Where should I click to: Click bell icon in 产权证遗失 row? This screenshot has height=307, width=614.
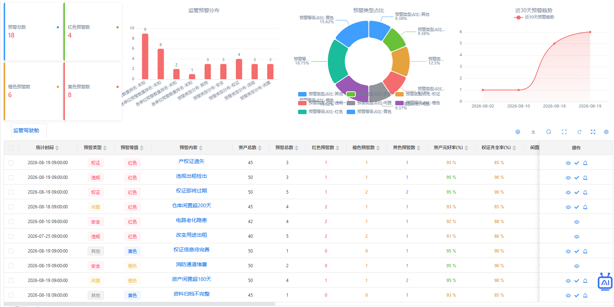tap(585, 163)
